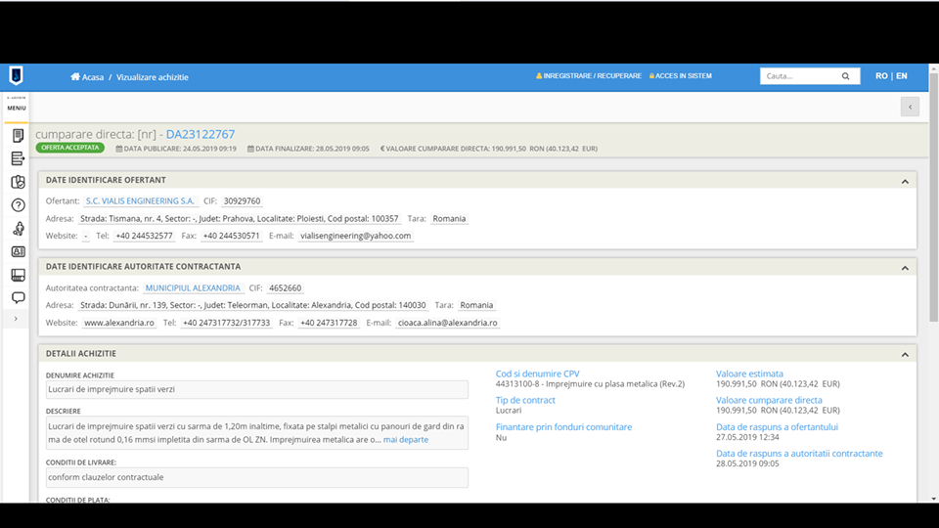939x528 pixels.
Task: Open the help question mark icon
Action: (18, 205)
